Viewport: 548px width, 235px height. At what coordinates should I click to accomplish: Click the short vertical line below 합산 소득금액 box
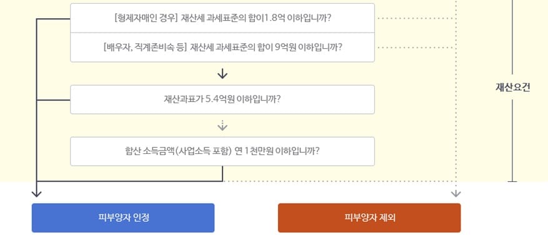222,174
